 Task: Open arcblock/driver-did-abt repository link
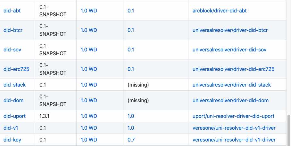220,11
